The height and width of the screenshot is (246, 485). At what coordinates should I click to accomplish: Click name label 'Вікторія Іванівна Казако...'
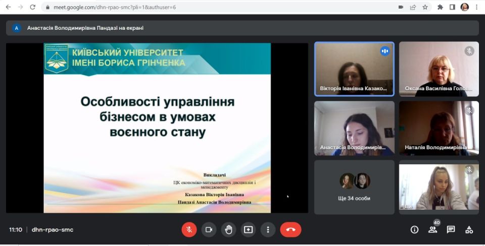(353, 89)
